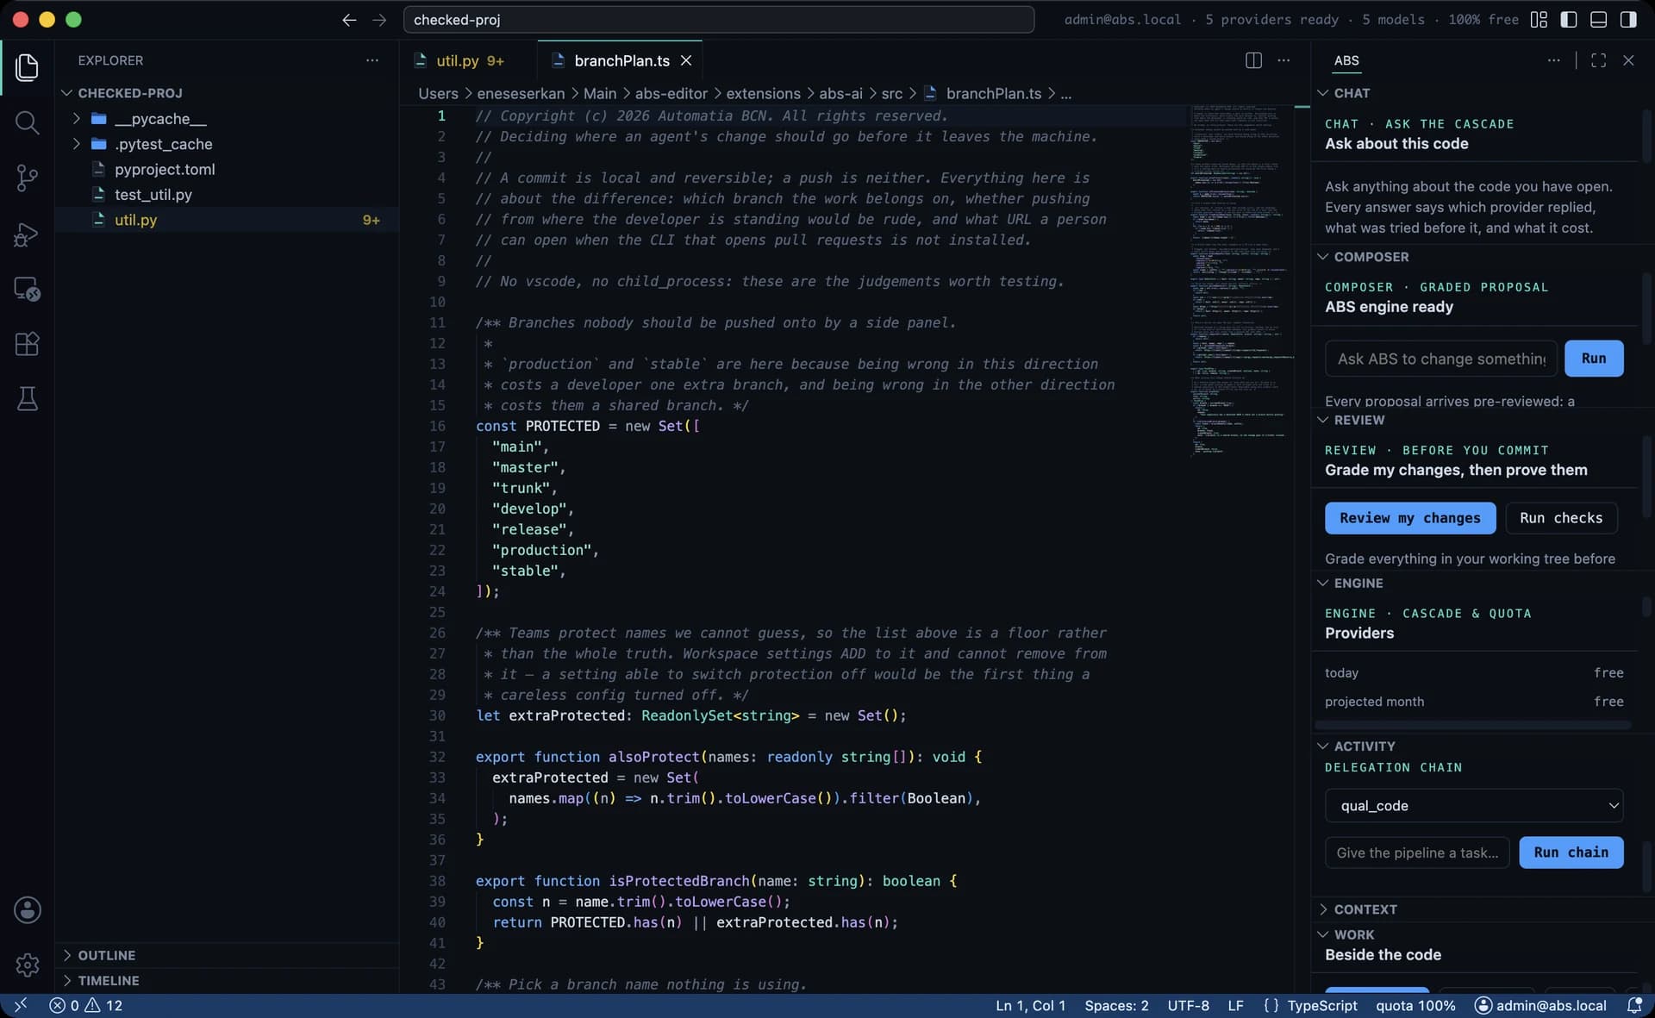Select util.py in the Explorer tree

pyautogui.click(x=227, y=220)
